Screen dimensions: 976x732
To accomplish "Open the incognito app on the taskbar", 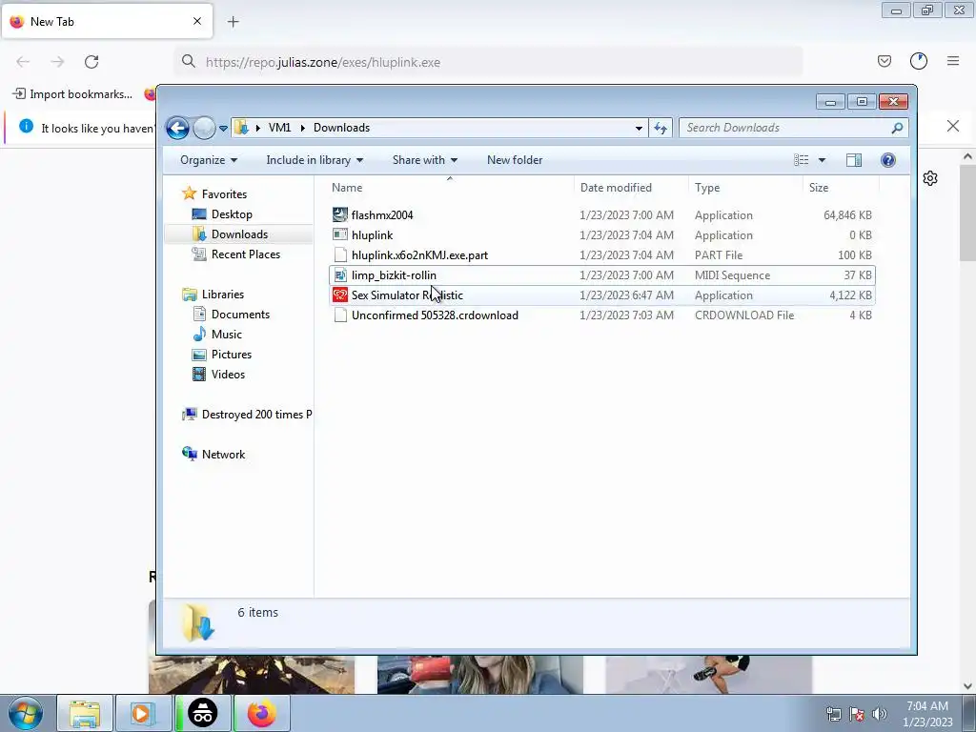I will point(202,713).
